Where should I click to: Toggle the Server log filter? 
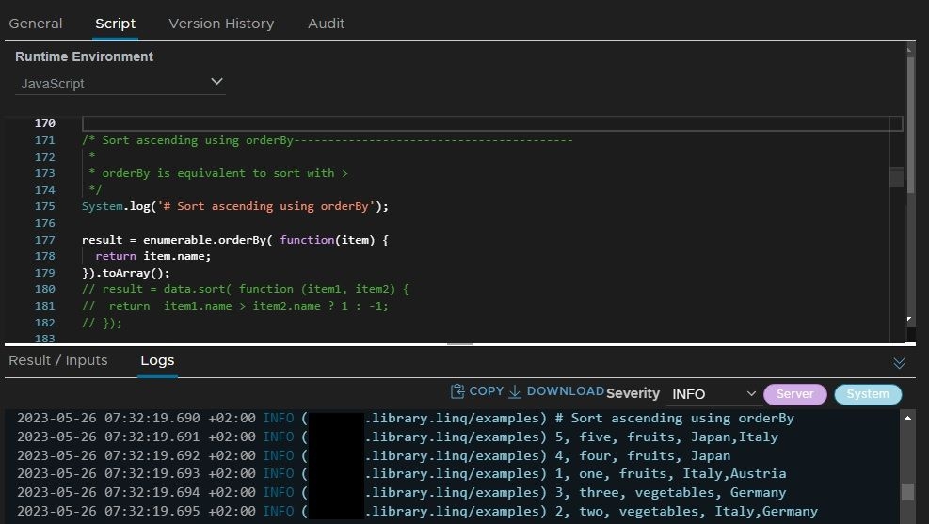794,394
